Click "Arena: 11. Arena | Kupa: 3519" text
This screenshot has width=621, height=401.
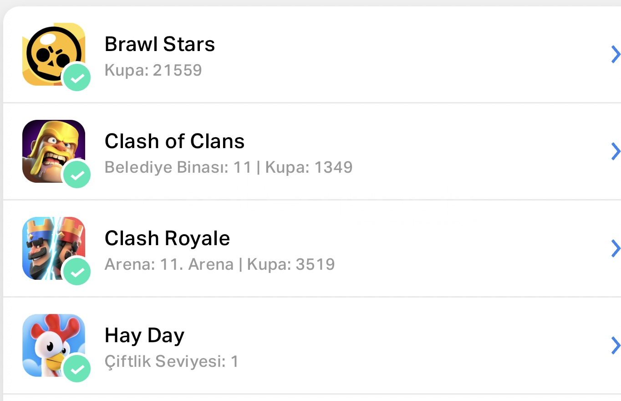point(219,264)
